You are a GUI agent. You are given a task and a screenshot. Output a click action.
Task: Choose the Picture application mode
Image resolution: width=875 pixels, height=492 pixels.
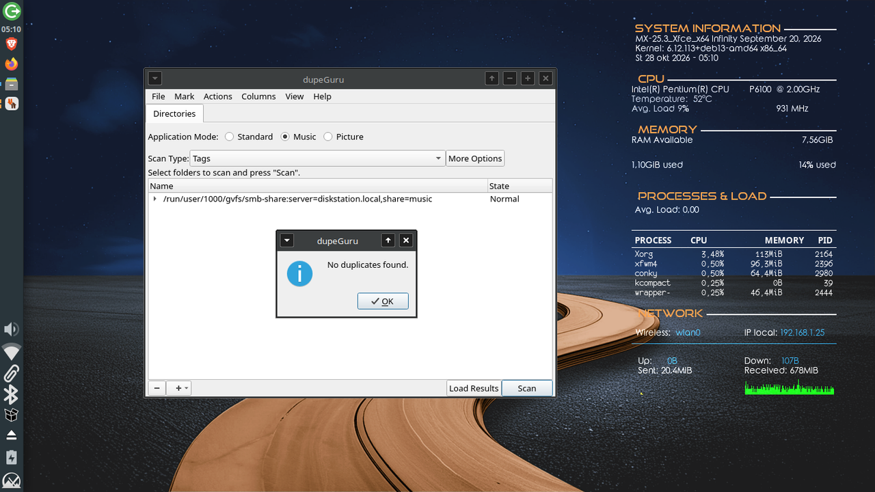(x=343, y=137)
